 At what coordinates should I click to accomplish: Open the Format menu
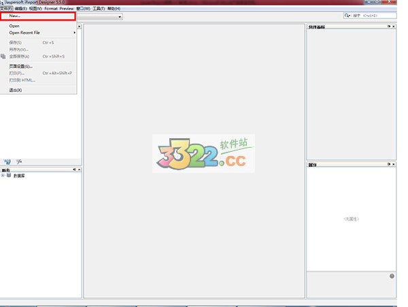tap(51, 9)
